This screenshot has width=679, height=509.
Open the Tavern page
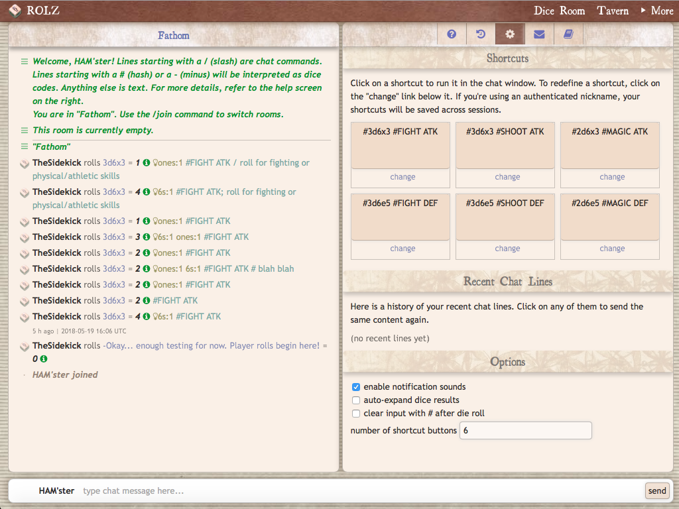(612, 11)
